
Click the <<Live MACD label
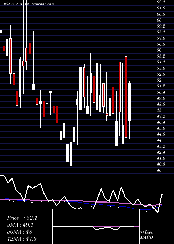coord(147,235)
